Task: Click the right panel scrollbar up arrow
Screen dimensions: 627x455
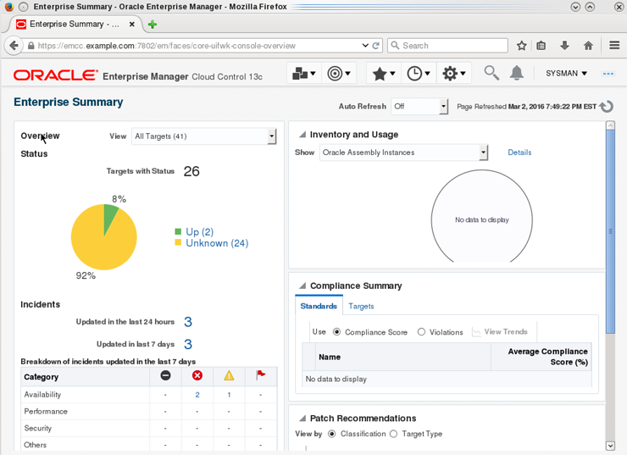Action: [610, 125]
